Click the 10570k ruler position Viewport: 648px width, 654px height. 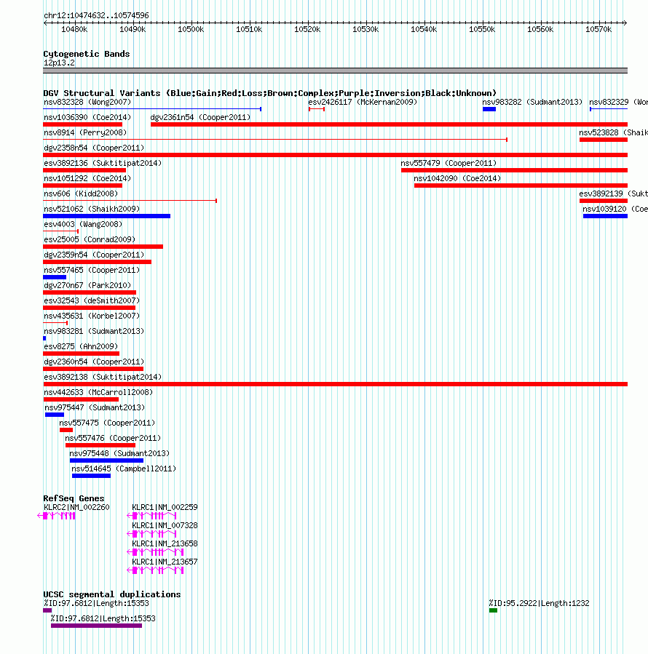click(598, 29)
